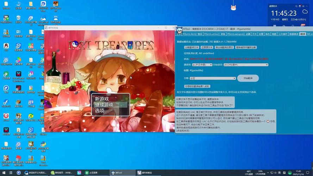Screen dimensions: 313x176
Task: Switch to the #{term.armor} 装备 tab
Action: pyautogui.click(x=214, y=34)
